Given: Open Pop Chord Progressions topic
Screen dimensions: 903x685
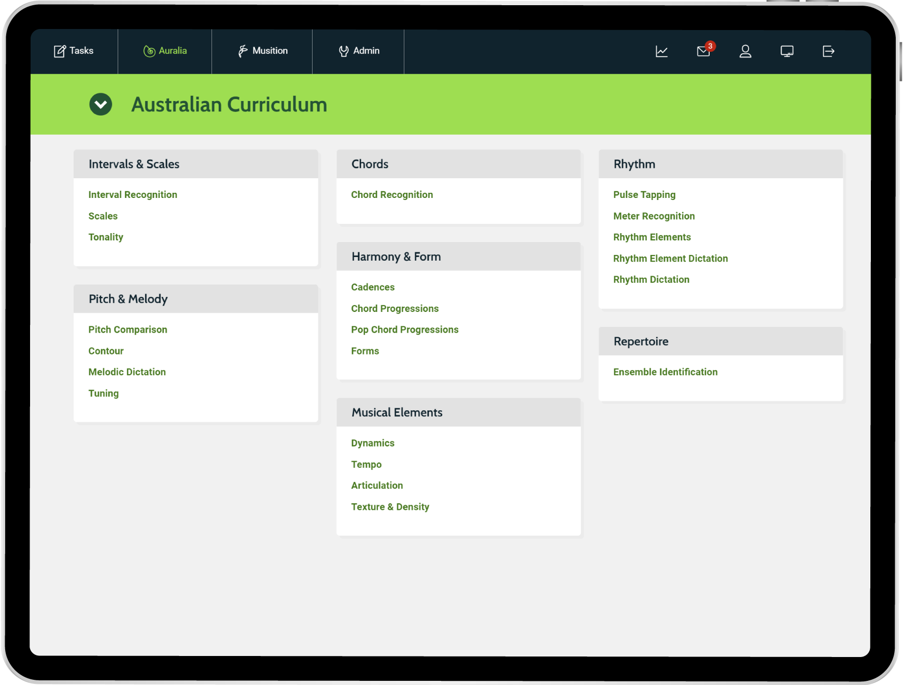Looking at the screenshot, I should click(x=404, y=330).
